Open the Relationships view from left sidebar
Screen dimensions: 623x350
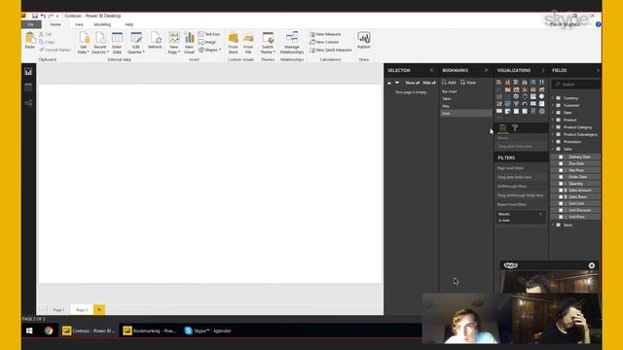[28, 103]
